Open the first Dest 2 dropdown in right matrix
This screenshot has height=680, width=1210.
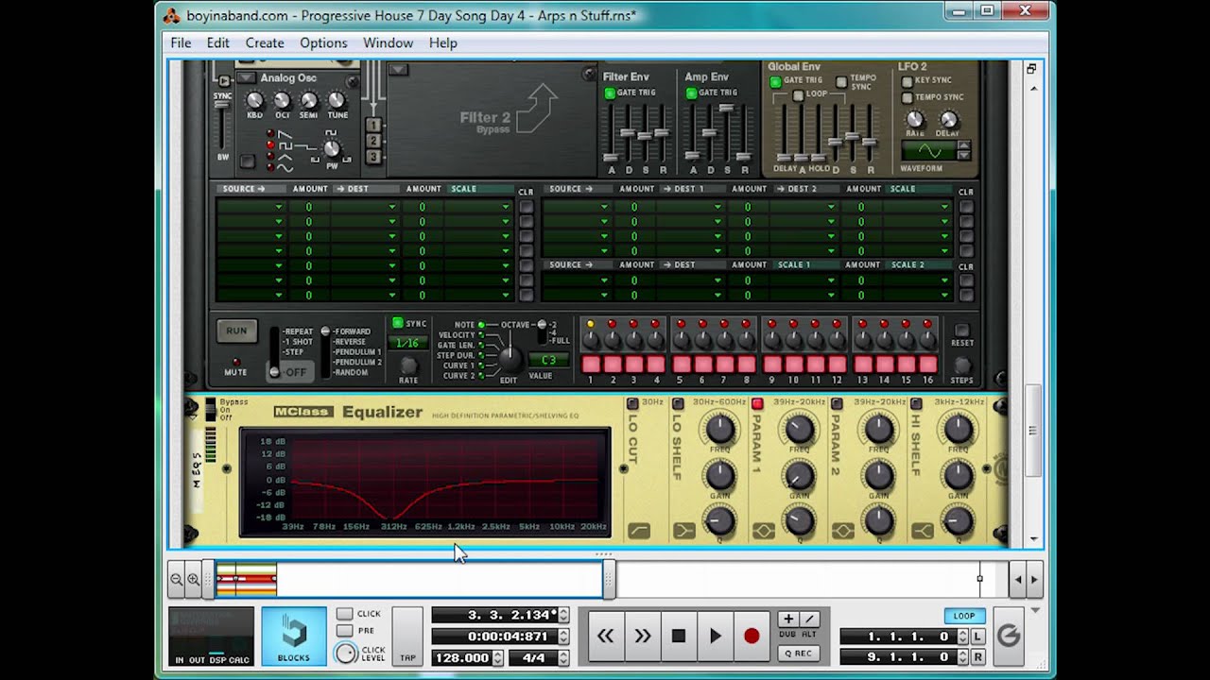pyautogui.click(x=804, y=207)
